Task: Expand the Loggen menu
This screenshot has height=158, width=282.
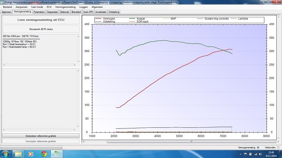Action: (84, 7)
